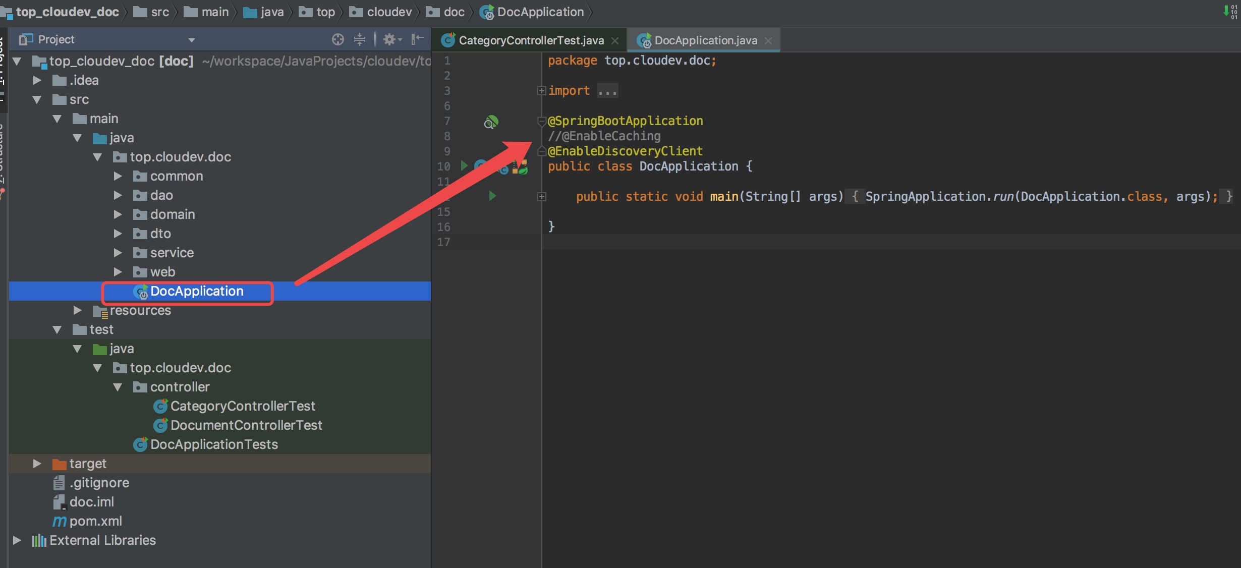Unfold the collapsed main method body

542,197
